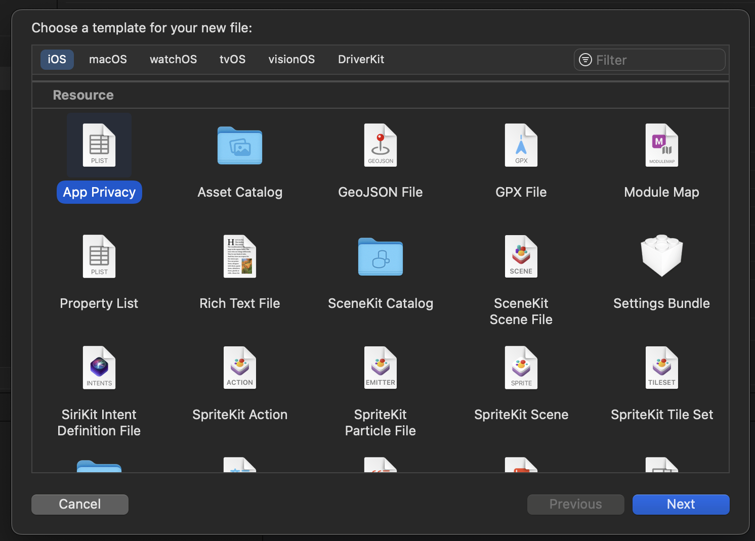Image resolution: width=755 pixels, height=541 pixels.
Task: Pick the GPX File template icon
Action: point(521,146)
